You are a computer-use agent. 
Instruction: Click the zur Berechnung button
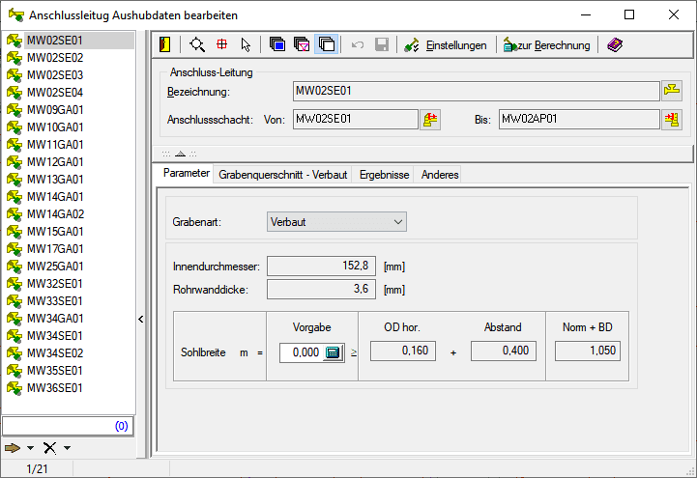[546, 44]
